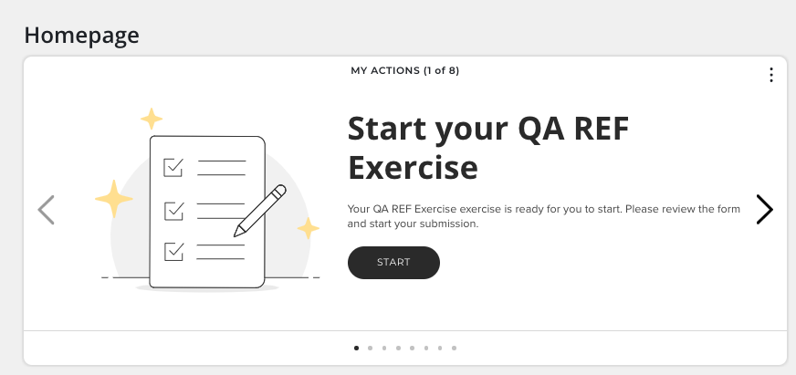Viewport: 796px width, 375px height.
Task: Click the bottom checkbox in the illustration
Action: coord(173,250)
